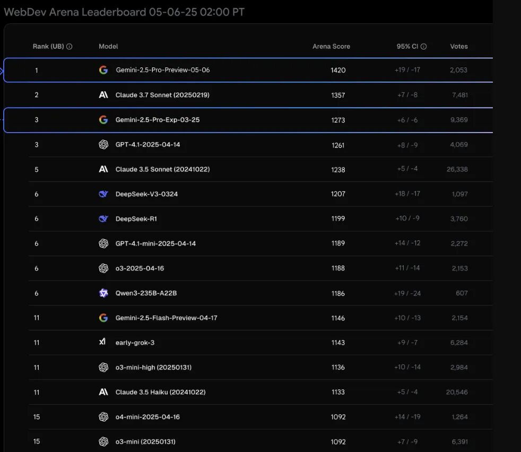Click the Anthropic logo beside Claude 3.7 Sonnet

click(103, 95)
